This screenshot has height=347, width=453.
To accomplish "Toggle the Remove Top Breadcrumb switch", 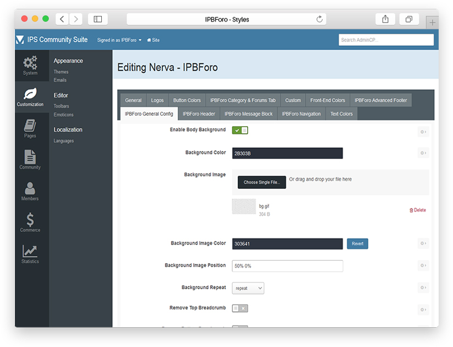I will [x=240, y=308].
